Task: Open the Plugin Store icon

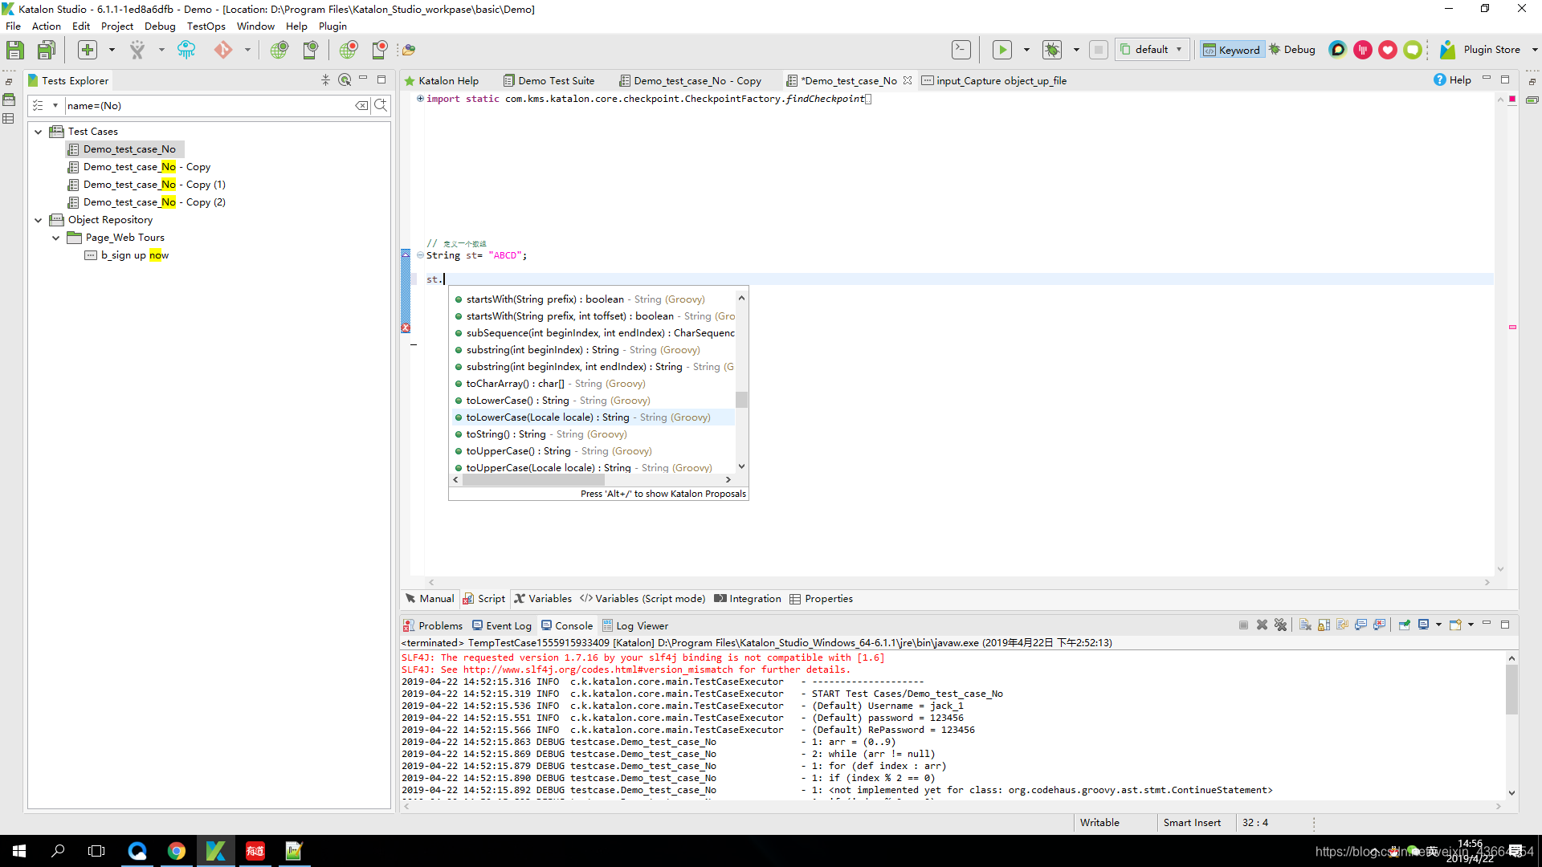Action: pos(1447,50)
